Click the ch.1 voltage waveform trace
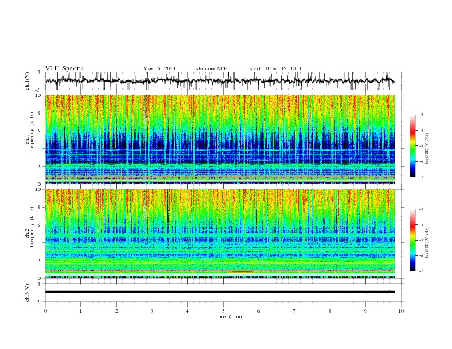This screenshot has height=349, width=452. point(220,80)
